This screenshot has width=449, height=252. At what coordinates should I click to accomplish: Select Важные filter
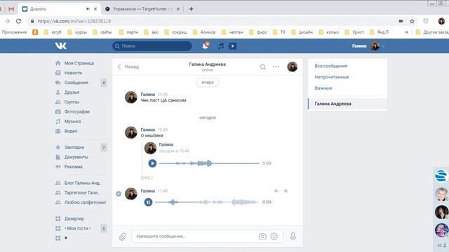[x=323, y=88]
